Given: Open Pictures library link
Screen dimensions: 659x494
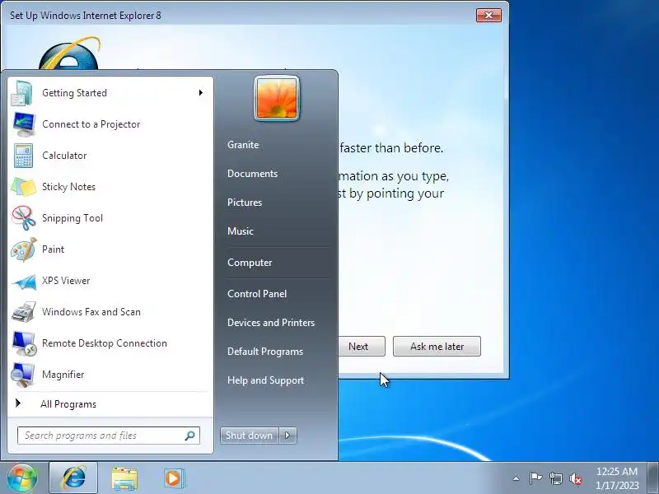Looking at the screenshot, I should (245, 203).
